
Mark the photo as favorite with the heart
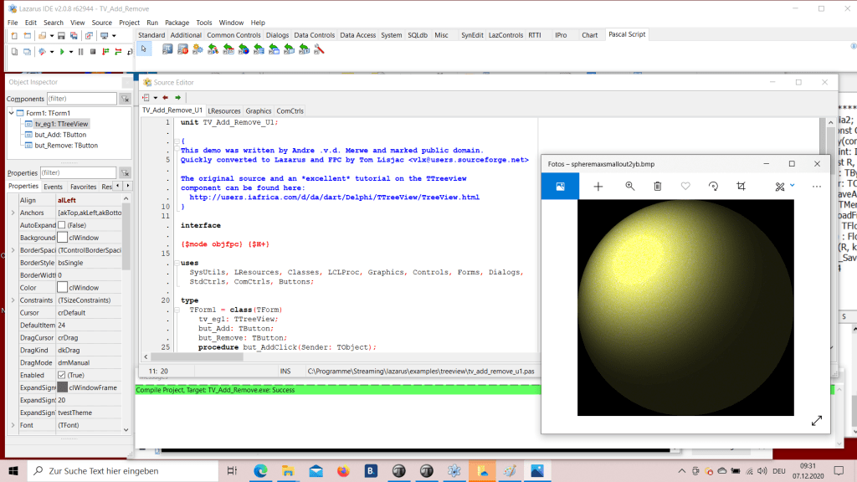point(685,187)
